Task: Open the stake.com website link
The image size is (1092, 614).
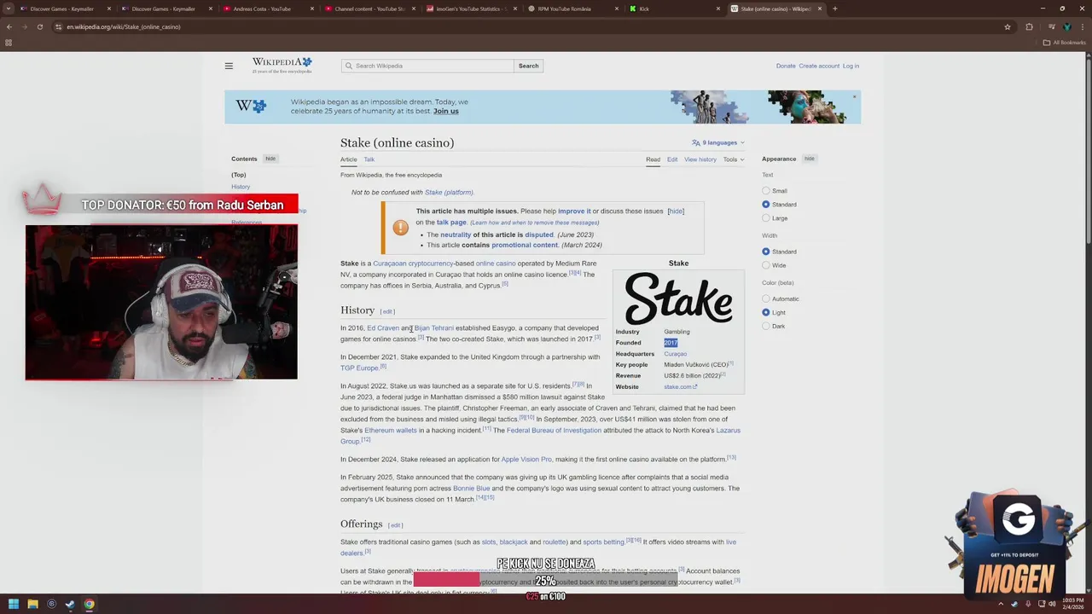Action: coord(680,387)
